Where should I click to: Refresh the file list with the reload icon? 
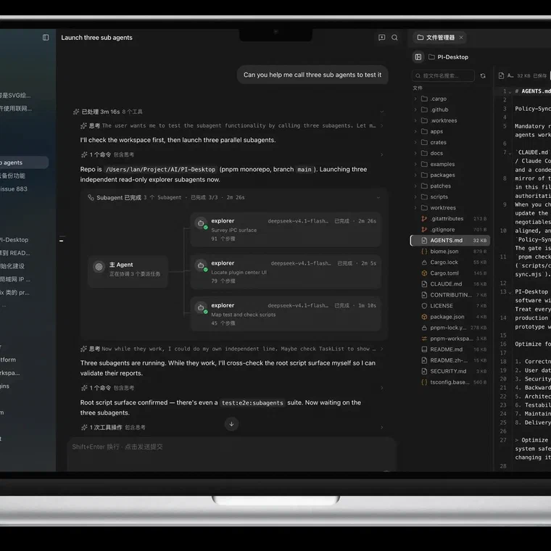[483, 75]
